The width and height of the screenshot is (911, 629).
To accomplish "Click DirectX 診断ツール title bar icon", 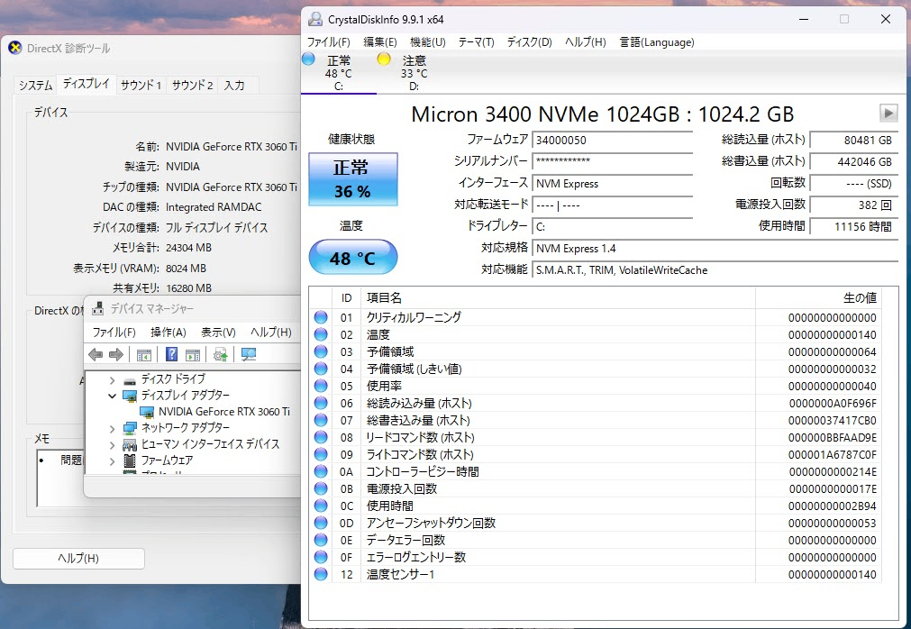I will coord(15,48).
